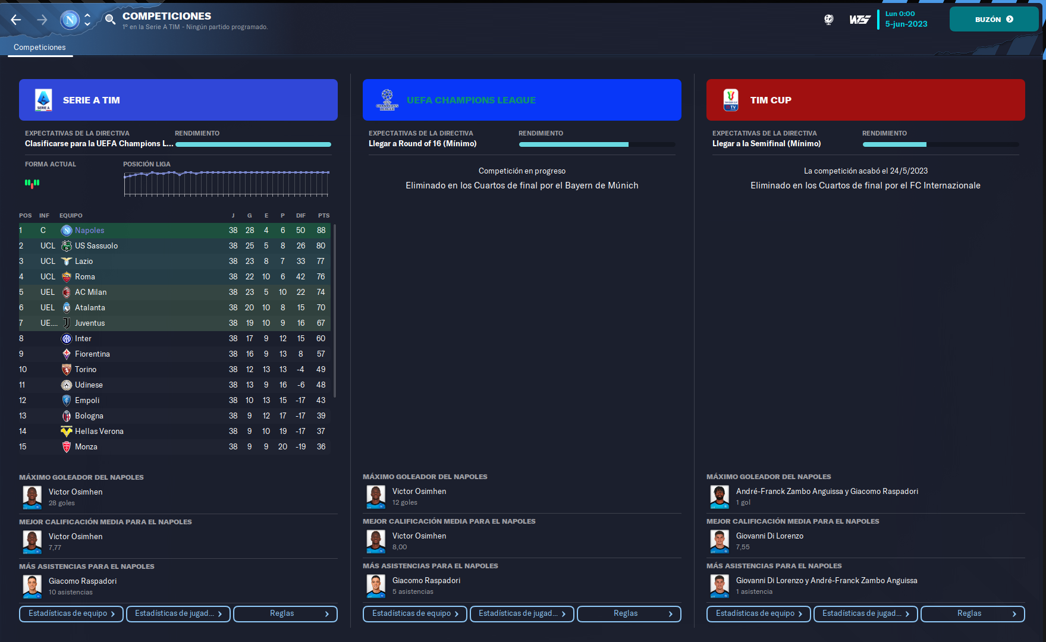The image size is (1046, 642).
Task: Click Victor Osimhen's top scorer portrait
Action: 32,497
